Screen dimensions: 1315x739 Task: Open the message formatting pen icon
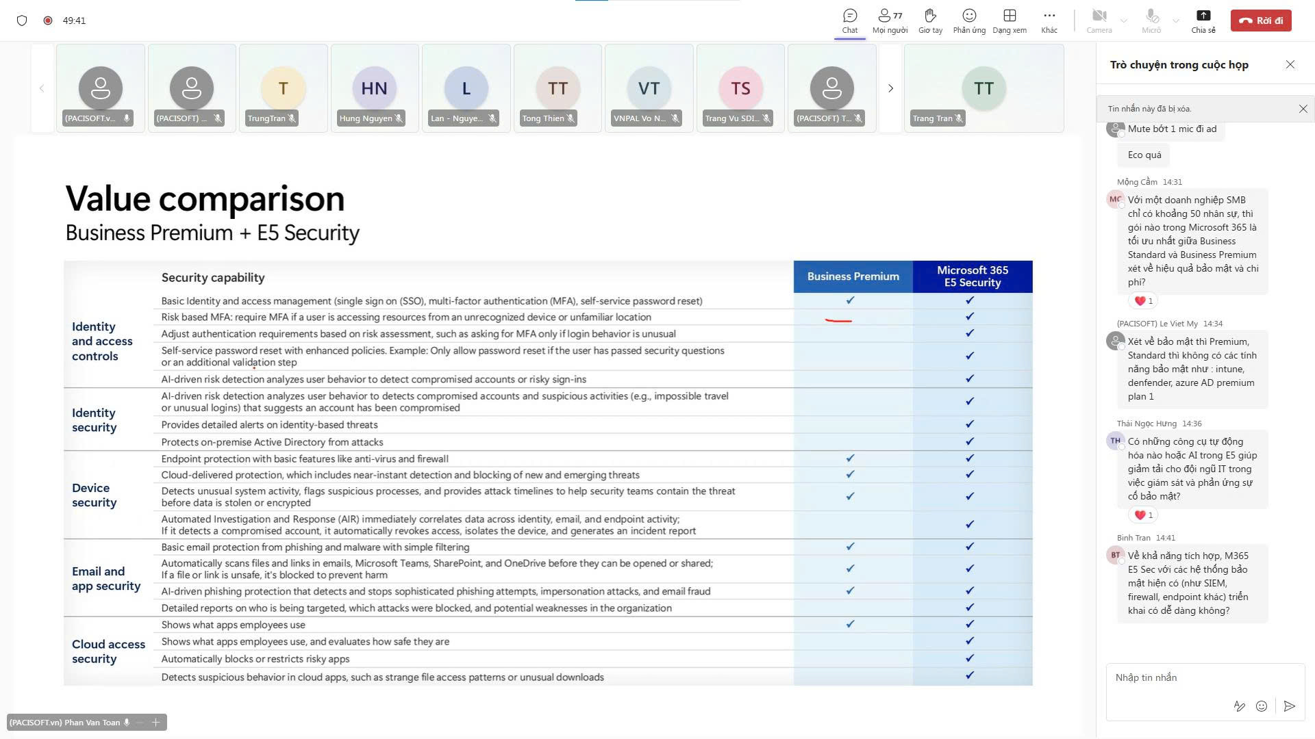[1239, 706]
